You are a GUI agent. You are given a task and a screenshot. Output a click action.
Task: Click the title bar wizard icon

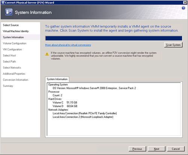coord(3,3)
